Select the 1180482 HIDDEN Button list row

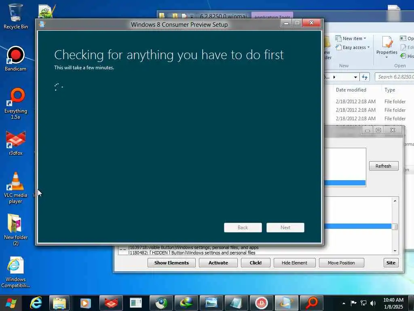tap(192, 253)
